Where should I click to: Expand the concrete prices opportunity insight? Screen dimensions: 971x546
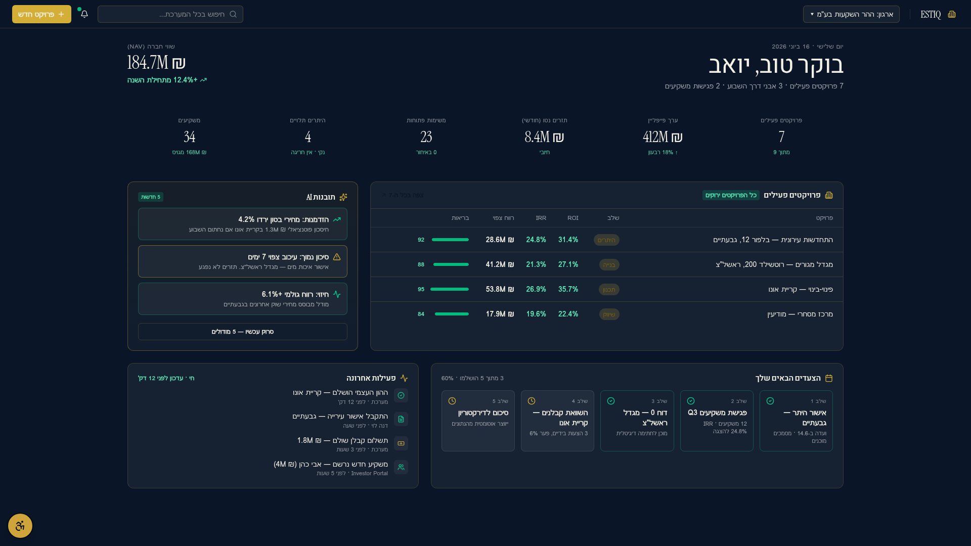pyautogui.click(x=243, y=224)
